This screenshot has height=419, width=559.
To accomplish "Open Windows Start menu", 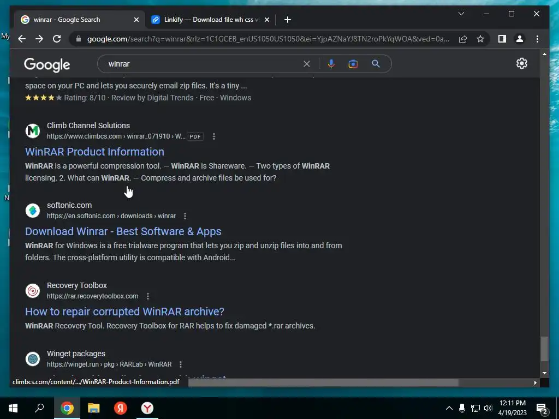I will [x=13, y=408].
